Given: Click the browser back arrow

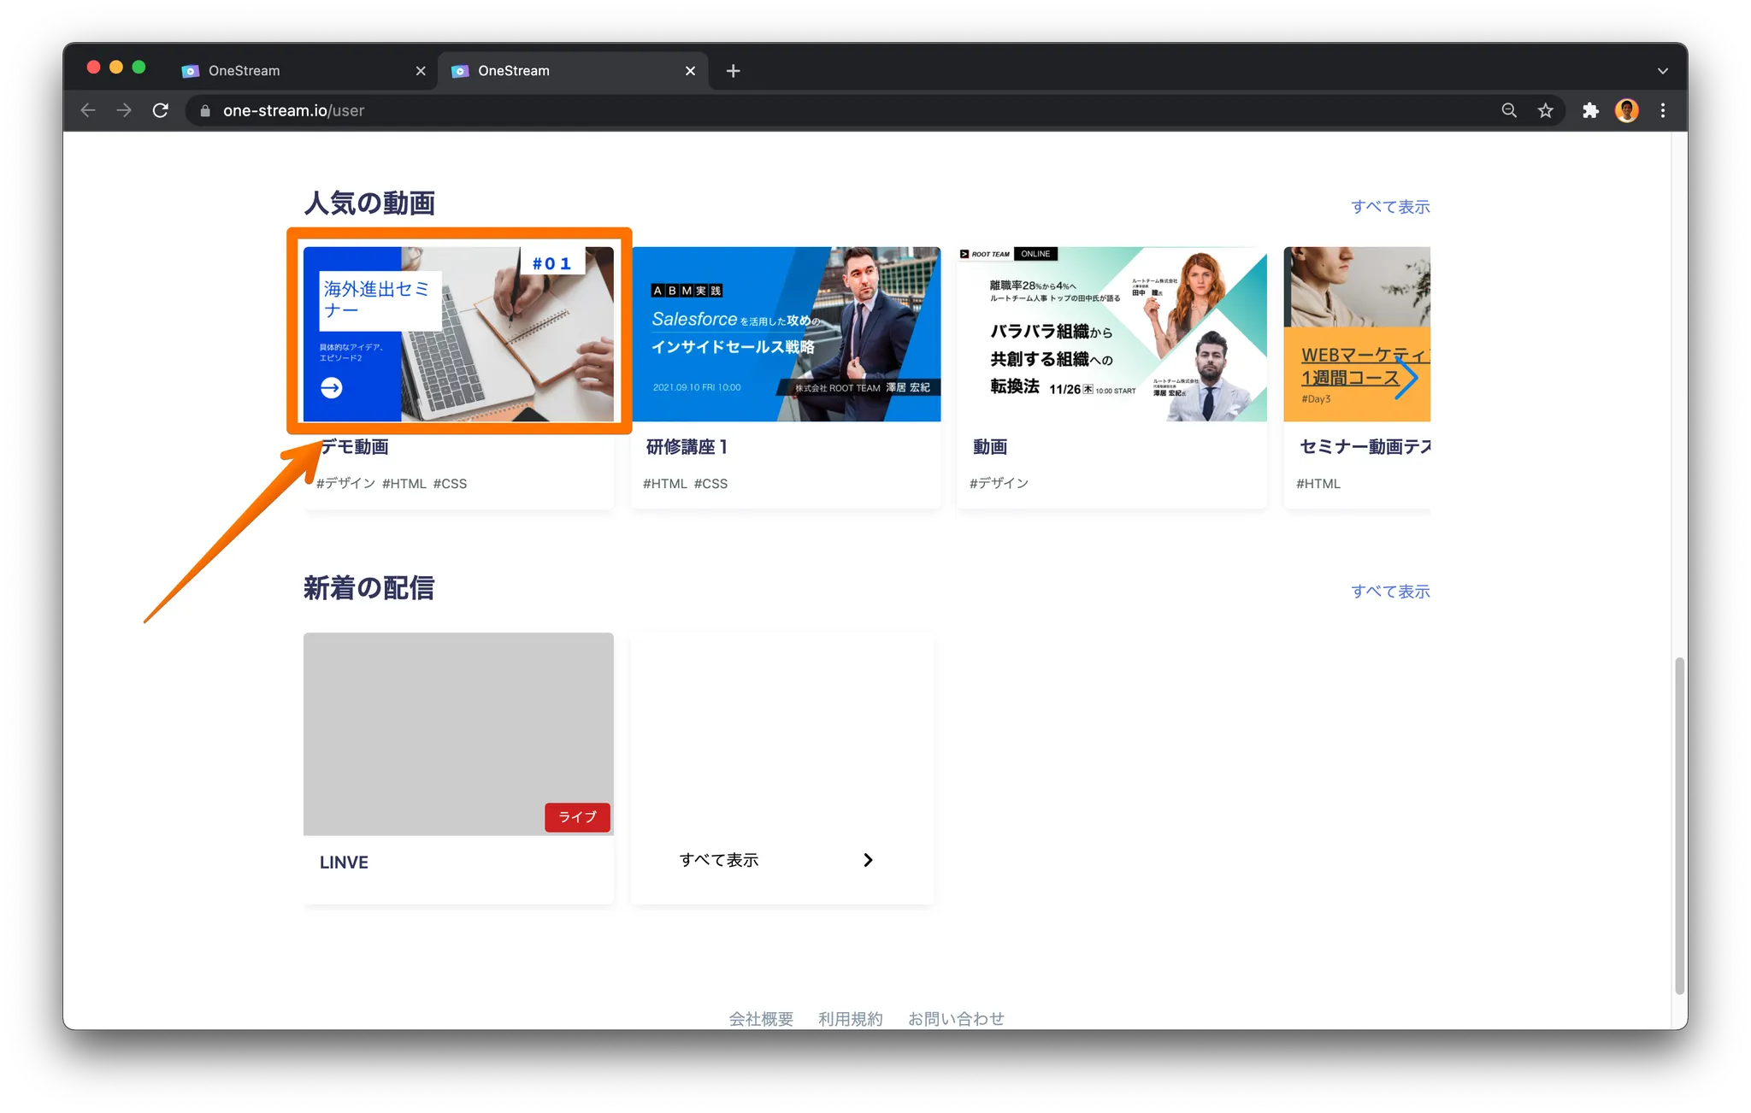Looking at the screenshot, I should point(87,110).
